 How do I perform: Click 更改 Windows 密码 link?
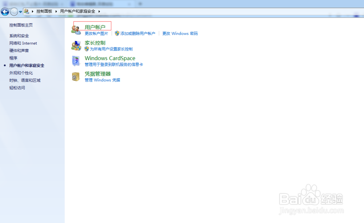click(x=180, y=33)
